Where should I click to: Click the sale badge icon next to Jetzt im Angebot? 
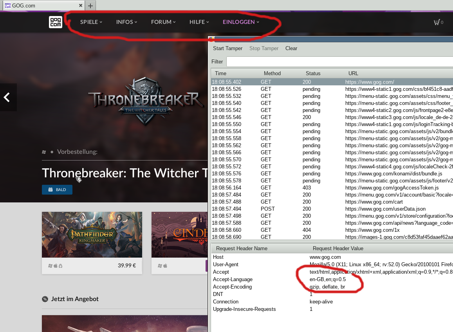pyautogui.click(x=45, y=299)
